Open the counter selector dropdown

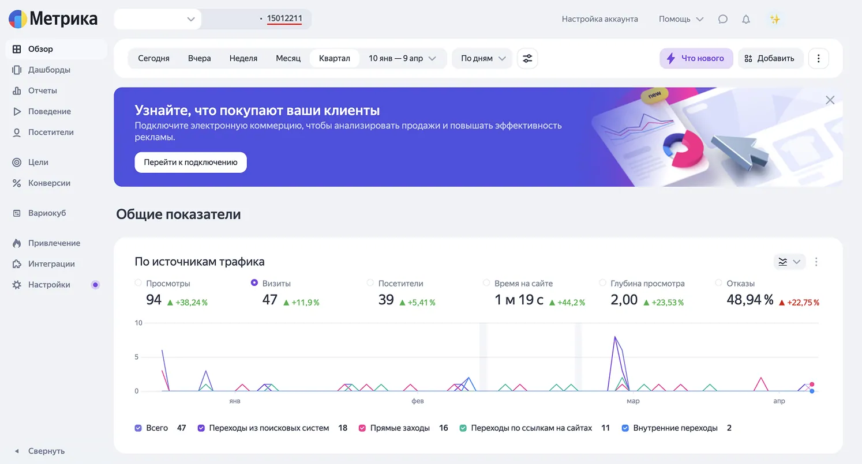(158, 19)
